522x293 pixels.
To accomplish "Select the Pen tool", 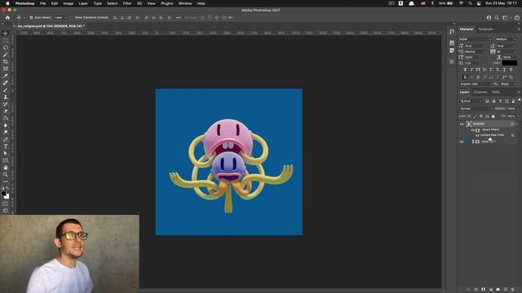I will [x=6, y=139].
